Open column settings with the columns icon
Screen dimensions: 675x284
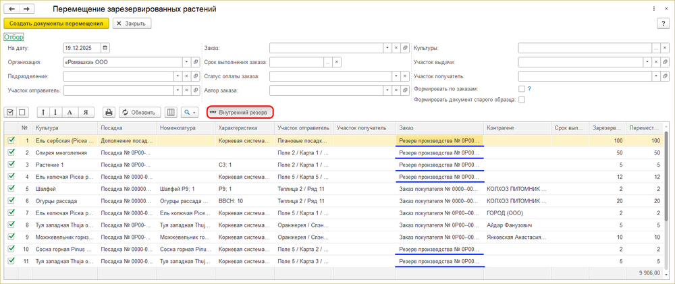(171, 112)
